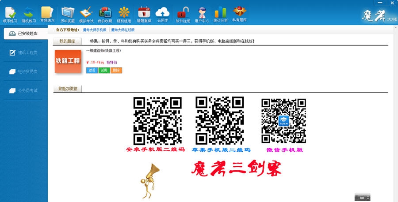
Task: Click the Apple 苹果手机版 QR code
Action: coord(219,120)
